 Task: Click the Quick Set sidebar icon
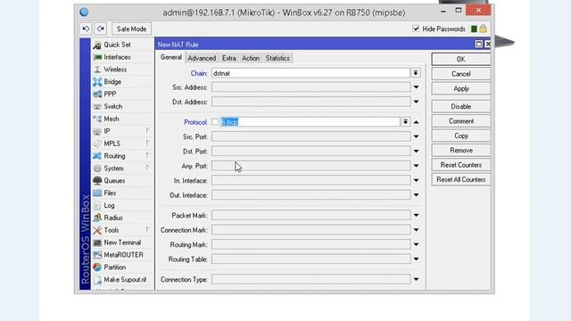point(97,45)
